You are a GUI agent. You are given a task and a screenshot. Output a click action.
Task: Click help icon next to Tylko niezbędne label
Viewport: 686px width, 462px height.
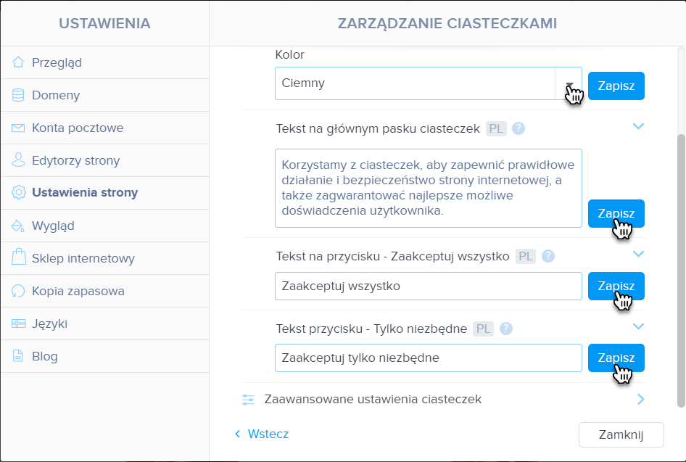click(505, 329)
